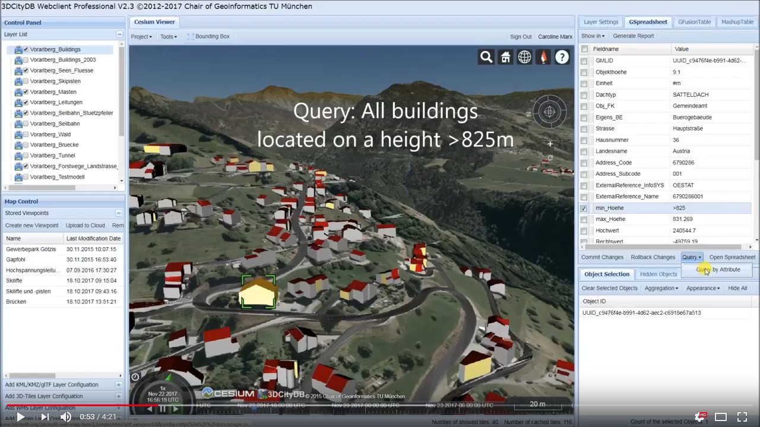Click the compass navigation ring
Viewport: 760px width, 427px height.
click(x=550, y=111)
